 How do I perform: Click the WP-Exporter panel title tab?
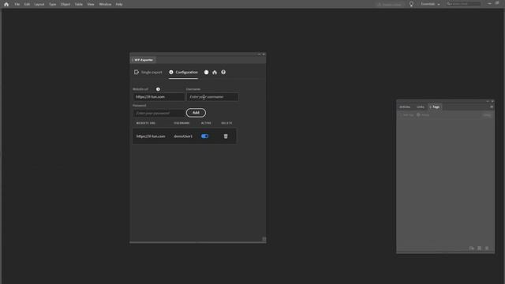pyautogui.click(x=144, y=60)
